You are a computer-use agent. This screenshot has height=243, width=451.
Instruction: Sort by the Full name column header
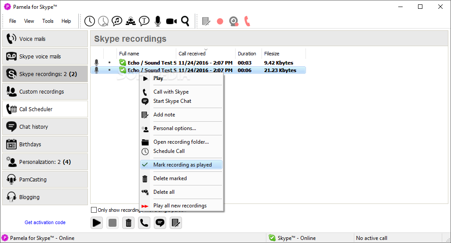pyautogui.click(x=146, y=54)
